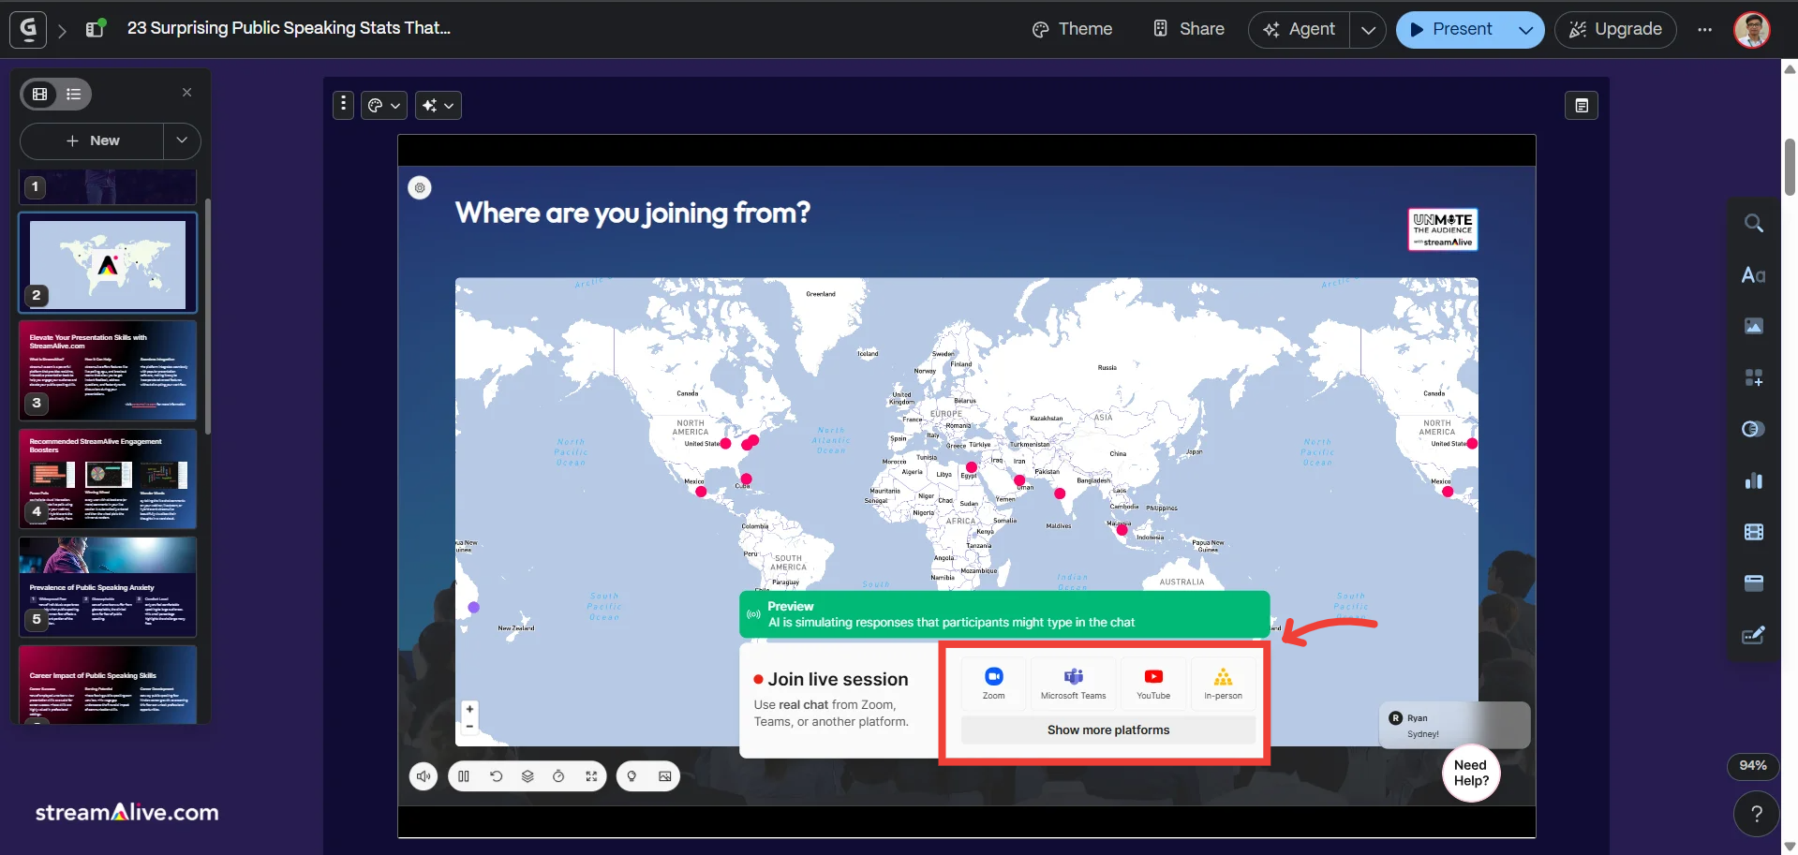
Task: Click the image icon below the map
Action: coord(664,776)
